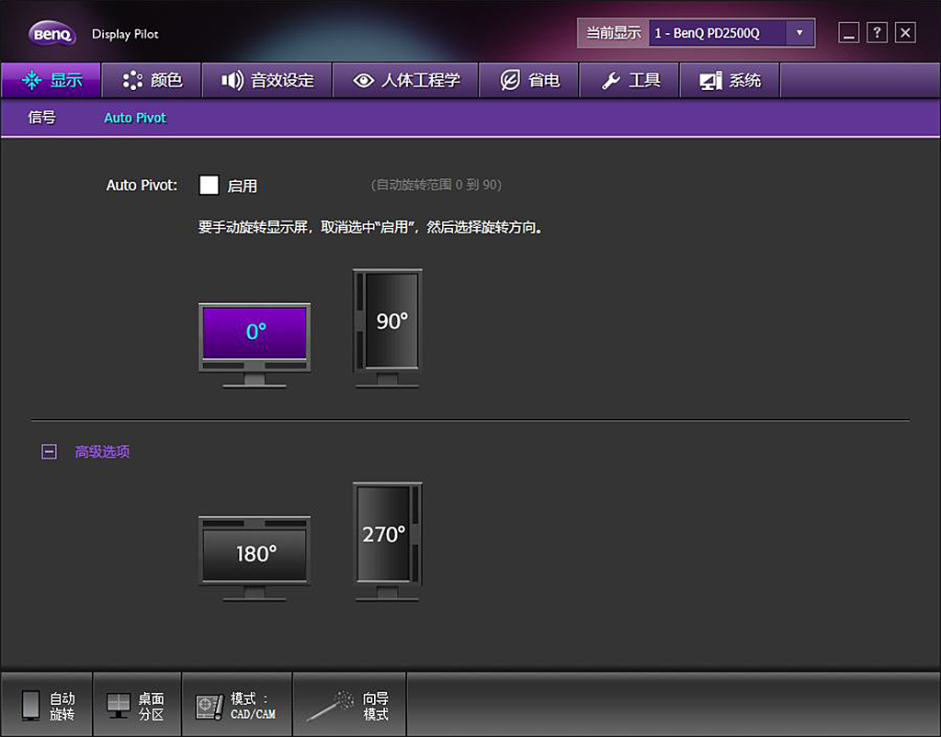Click the 高级选项 advanced options link

[x=102, y=451]
